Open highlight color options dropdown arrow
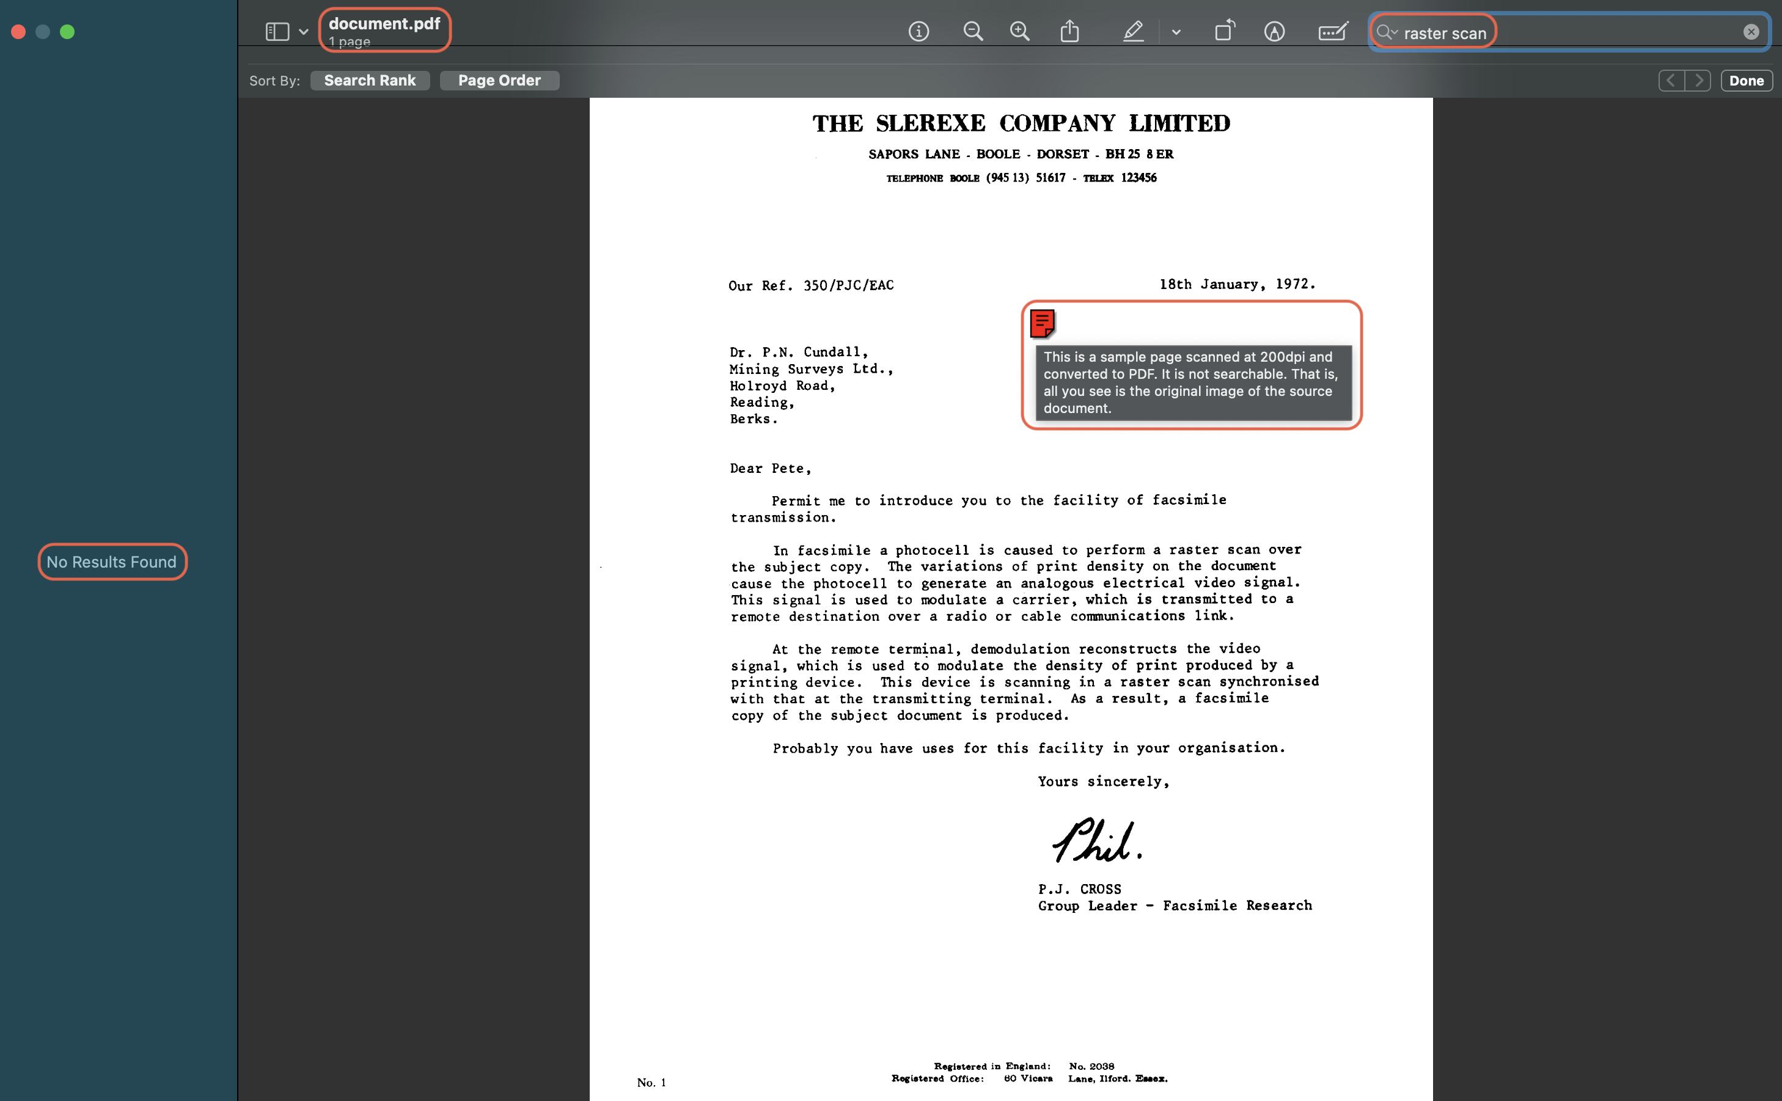1782x1101 pixels. coord(1175,32)
